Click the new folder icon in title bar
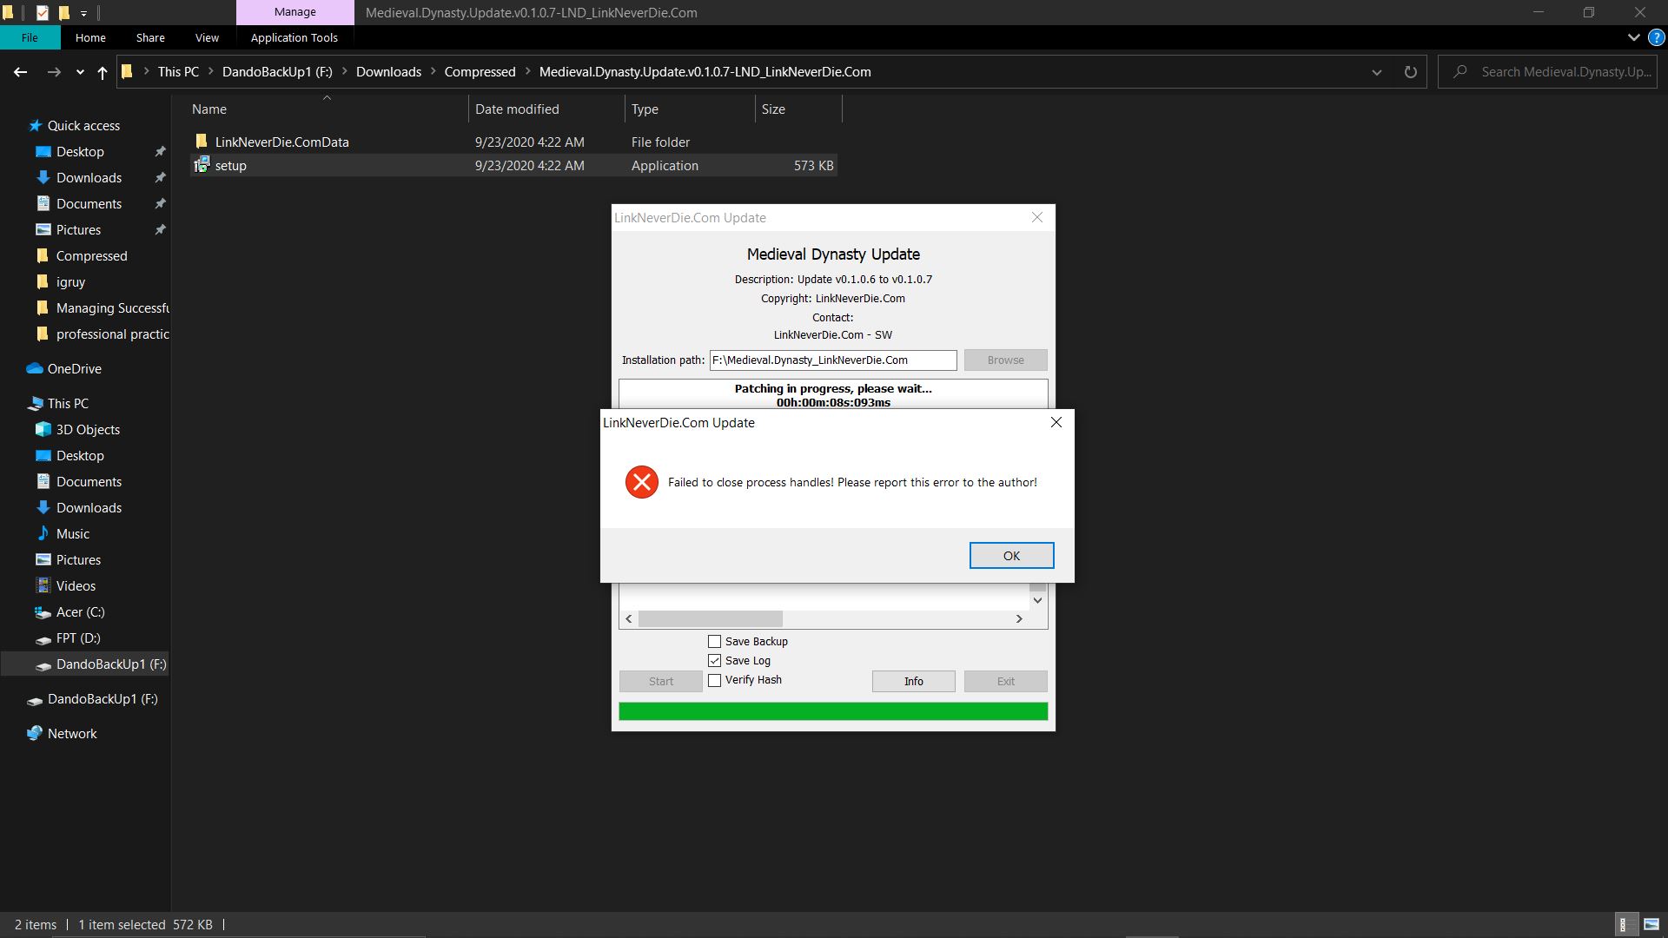 point(63,12)
